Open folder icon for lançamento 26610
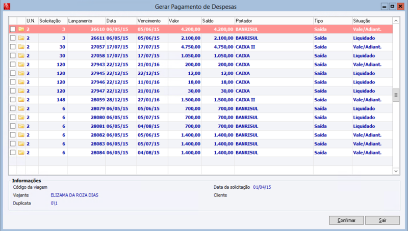 tap(21, 30)
